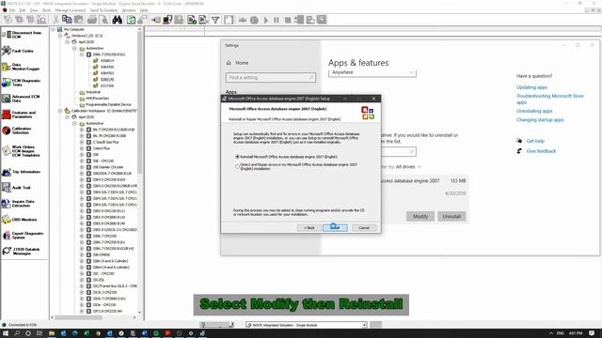
Task: Open Audit Trail in the sidebar
Action: [x=17, y=188]
